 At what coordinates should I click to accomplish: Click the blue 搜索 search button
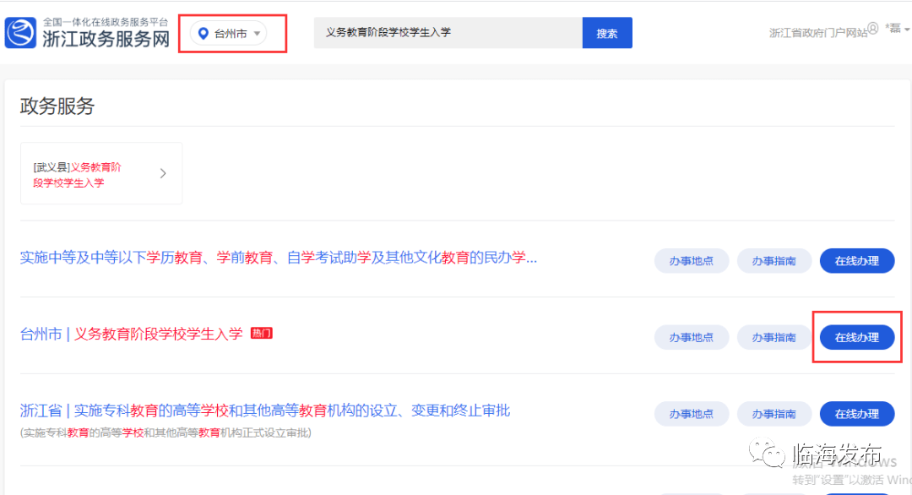[606, 32]
